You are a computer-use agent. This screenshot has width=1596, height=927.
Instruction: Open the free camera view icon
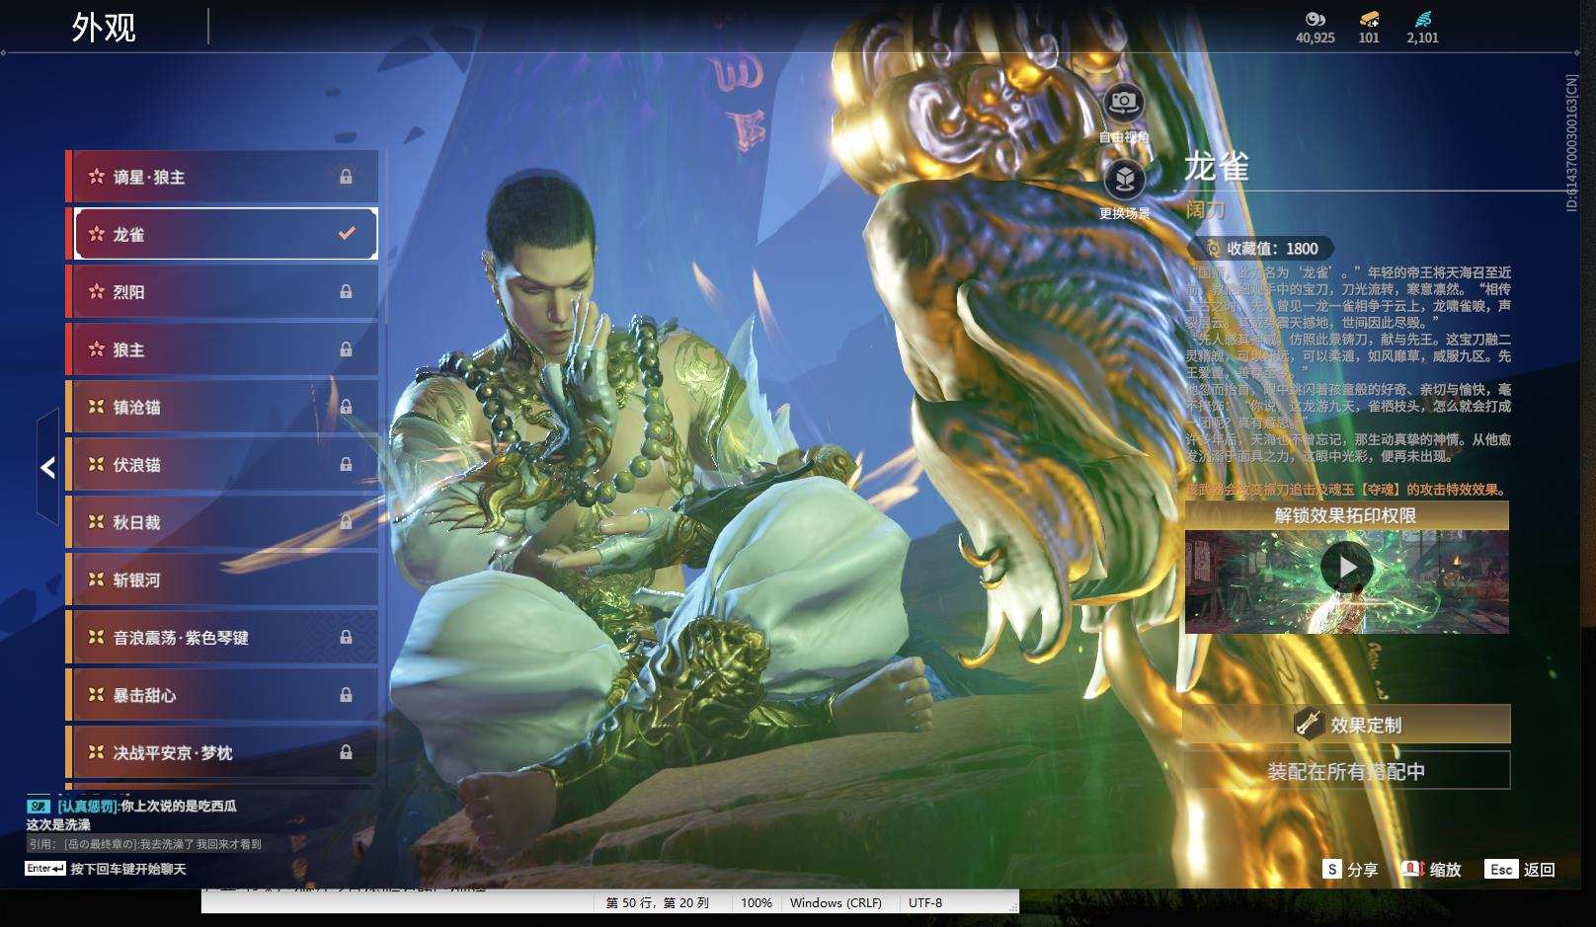tap(1124, 102)
